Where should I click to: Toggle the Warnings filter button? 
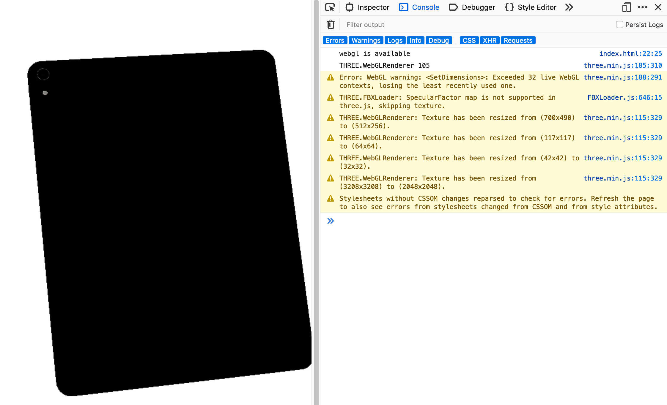[x=366, y=40]
